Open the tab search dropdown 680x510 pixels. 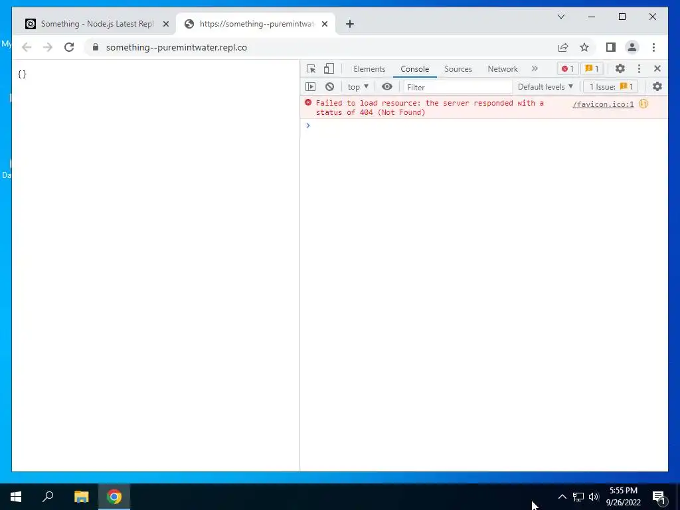(561, 17)
